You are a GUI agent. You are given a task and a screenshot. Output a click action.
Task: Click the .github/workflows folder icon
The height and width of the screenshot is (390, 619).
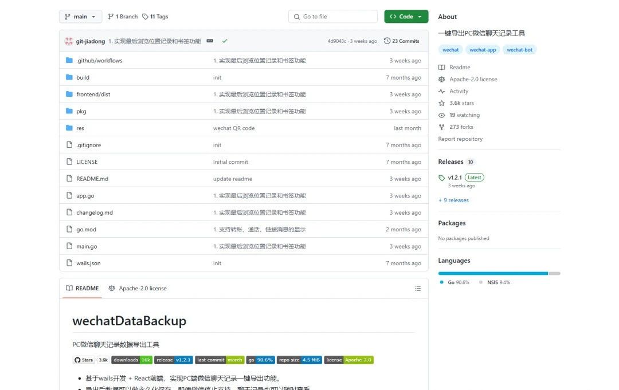(69, 60)
